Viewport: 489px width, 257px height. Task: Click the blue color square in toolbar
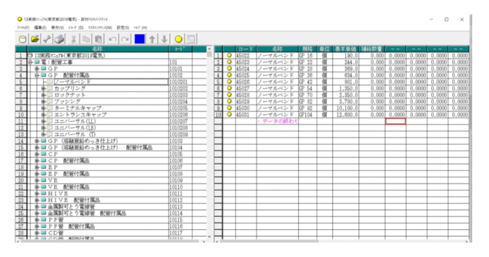[139, 39]
